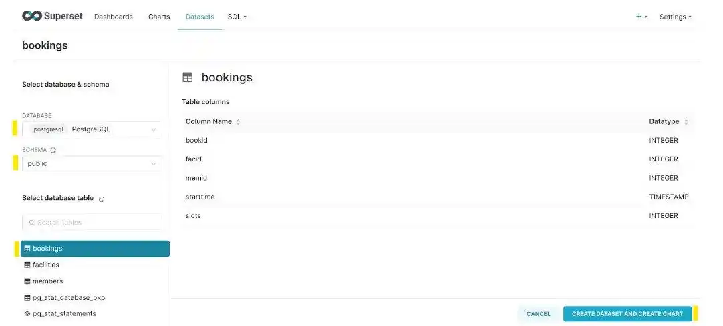Open the plus new-item menu
This screenshot has width=723, height=326.
pos(641,17)
